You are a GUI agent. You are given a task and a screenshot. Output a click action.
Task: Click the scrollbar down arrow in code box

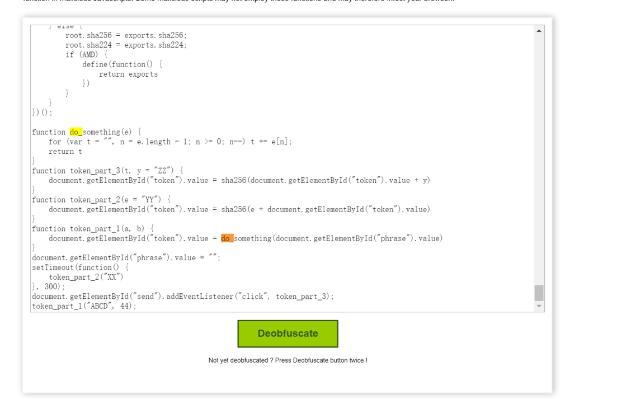[539, 306]
